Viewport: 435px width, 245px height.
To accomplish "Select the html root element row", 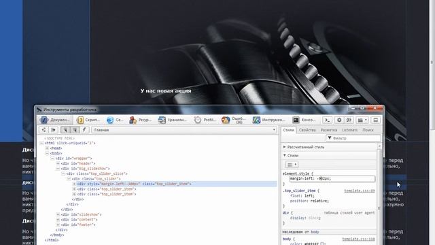I will (70, 144).
